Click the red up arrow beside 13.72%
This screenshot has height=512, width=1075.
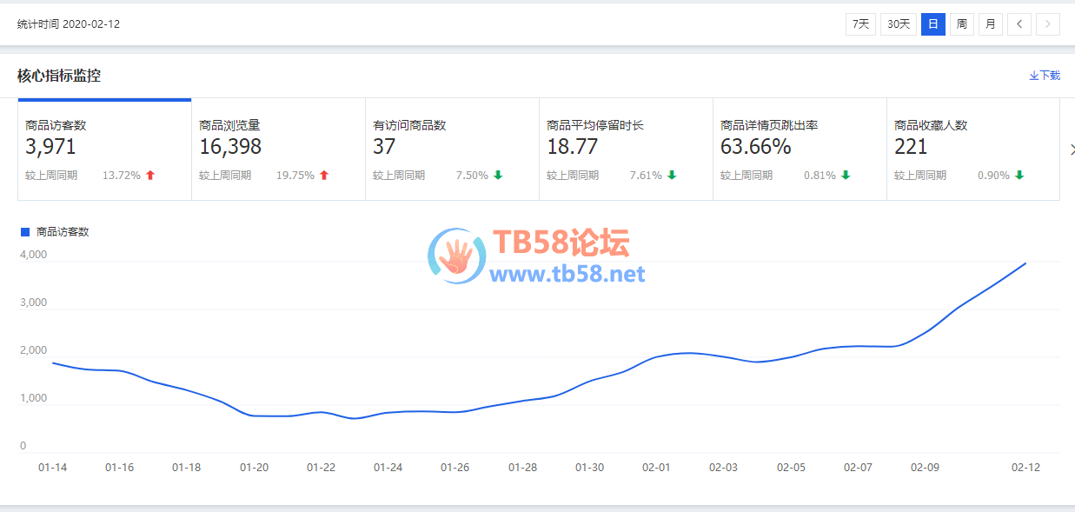[150, 176]
